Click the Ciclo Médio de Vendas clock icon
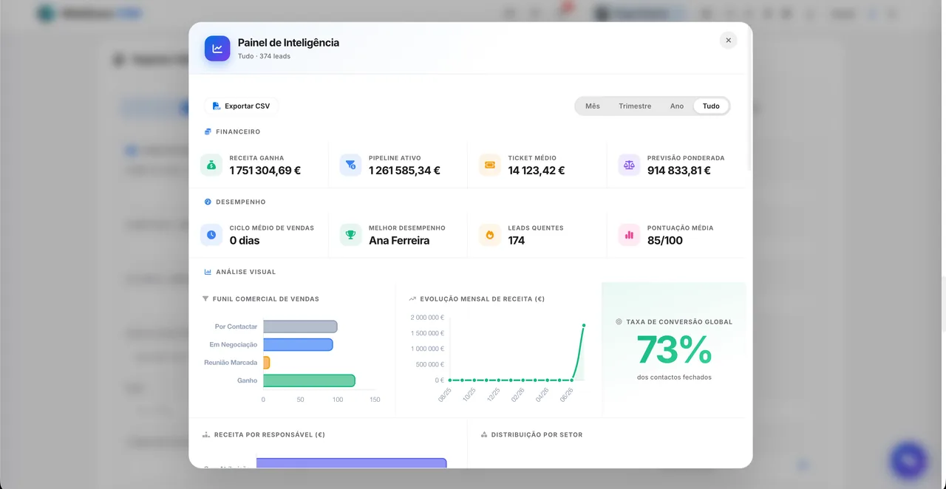 pyautogui.click(x=211, y=235)
